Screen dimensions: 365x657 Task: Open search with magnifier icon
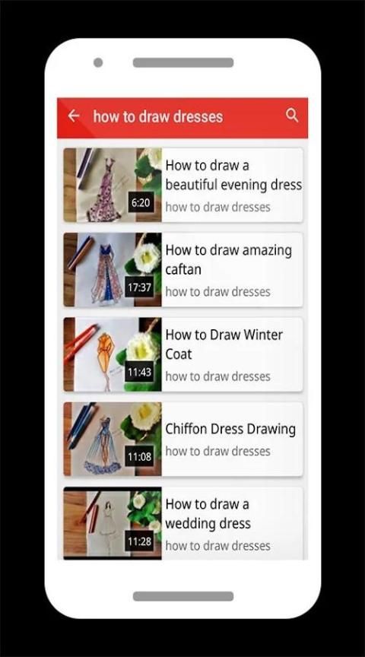tap(292, 116)
